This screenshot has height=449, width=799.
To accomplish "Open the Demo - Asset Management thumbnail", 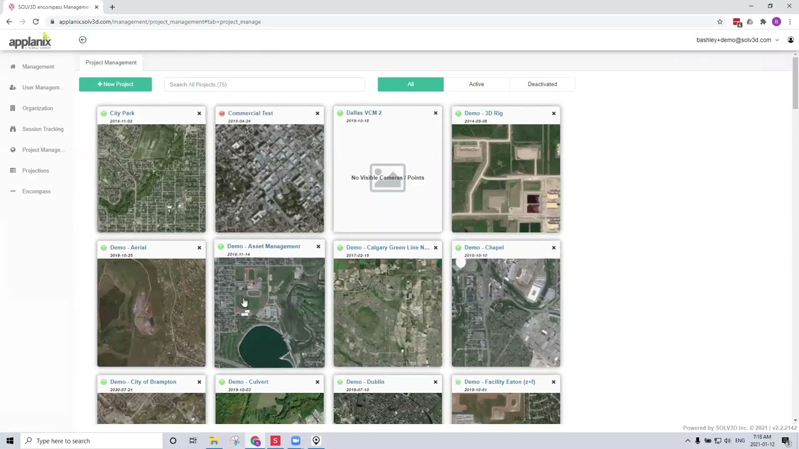I will point(270,312).
